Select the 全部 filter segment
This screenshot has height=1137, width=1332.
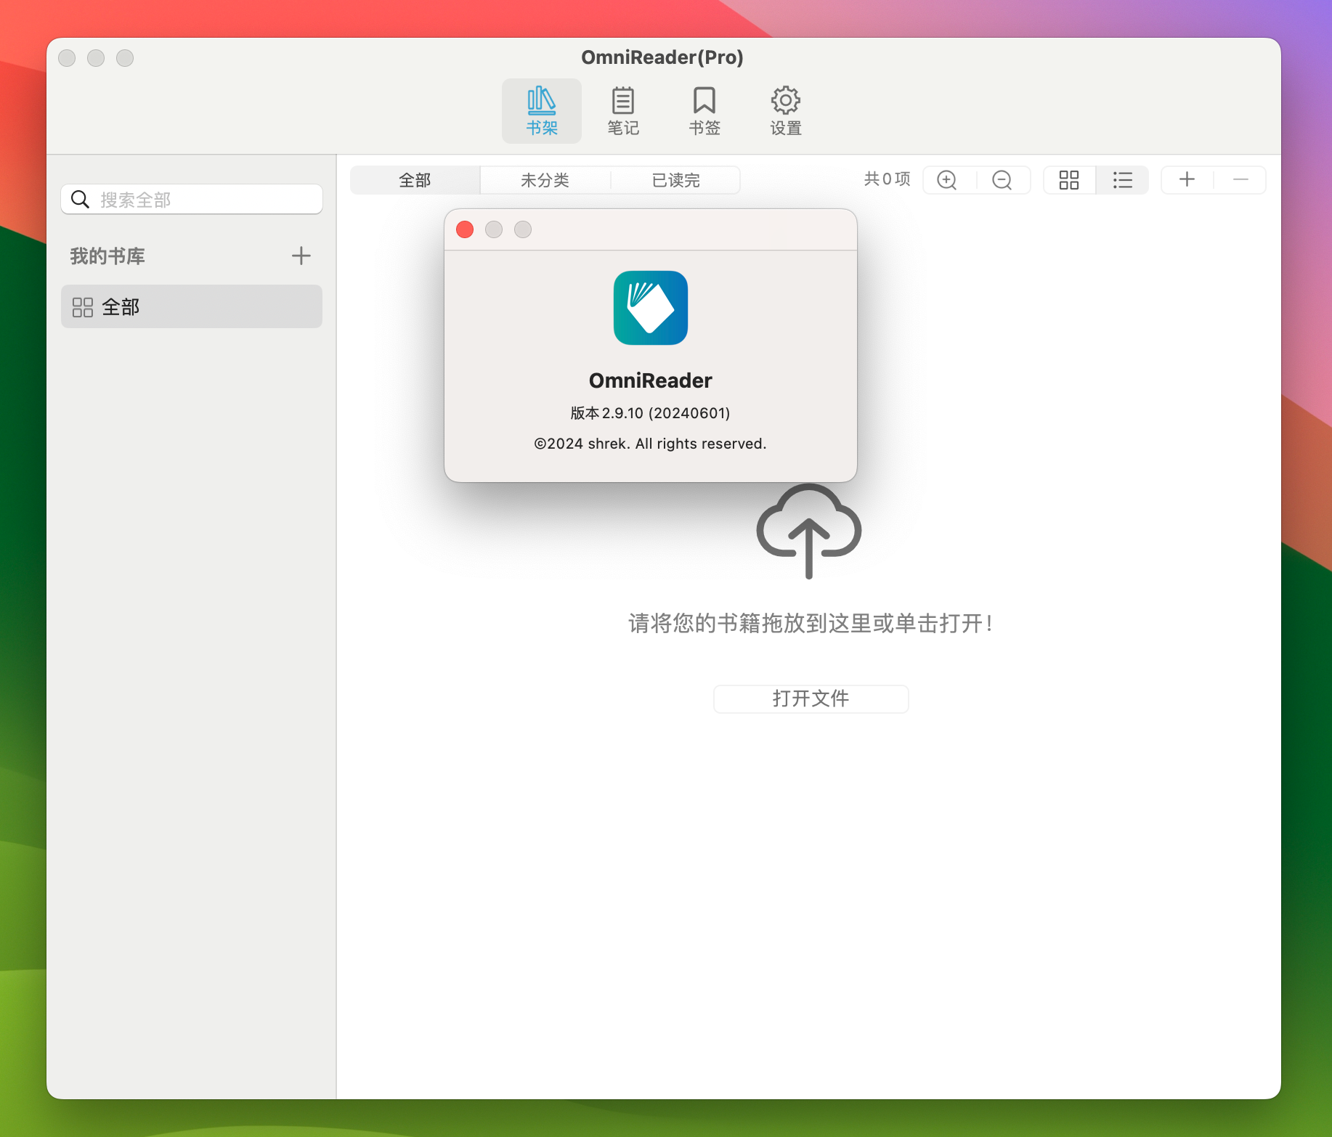(x=415, y=180)
